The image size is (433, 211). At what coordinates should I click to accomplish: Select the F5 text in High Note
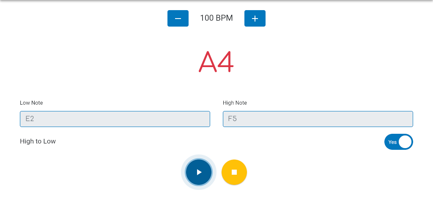[233, 119]
